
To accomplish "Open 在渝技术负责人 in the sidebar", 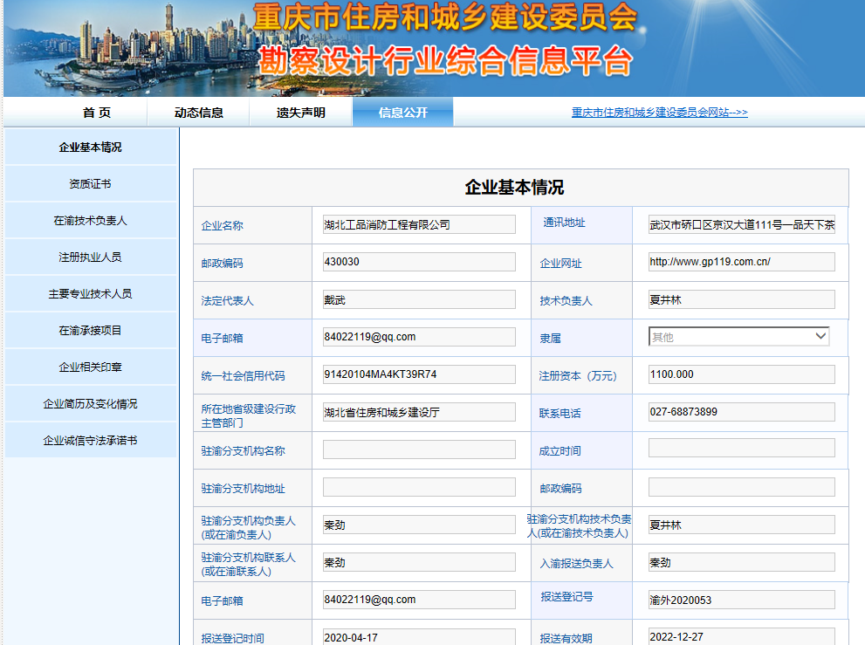I will (x=91, y=221).
